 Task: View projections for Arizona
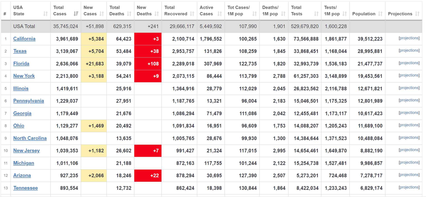(409, 175)
